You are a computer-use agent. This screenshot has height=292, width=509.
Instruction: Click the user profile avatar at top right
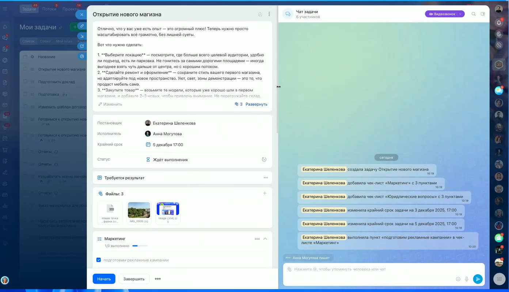(499, 9)
